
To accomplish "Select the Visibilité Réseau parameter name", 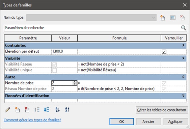I will [19, 64].
